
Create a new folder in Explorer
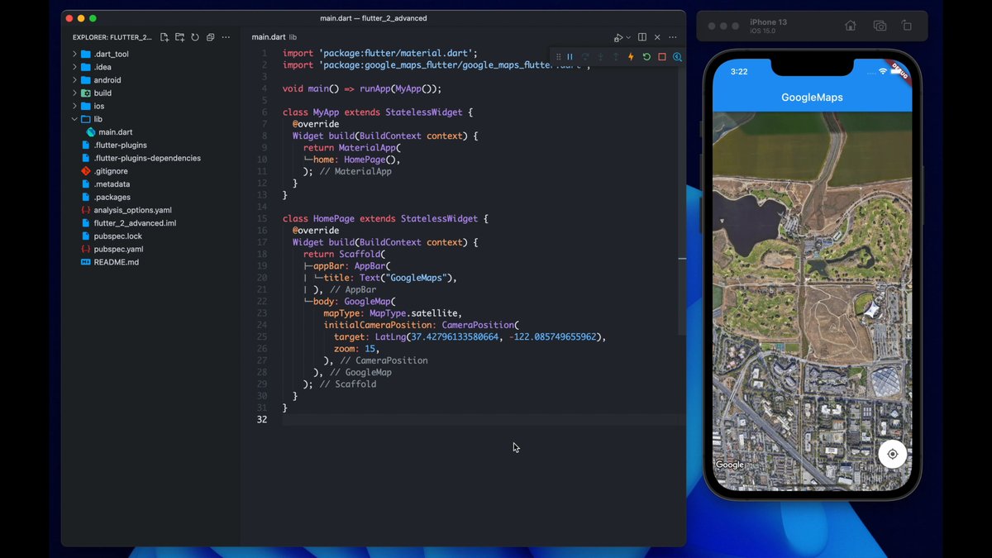pos(179,37)
